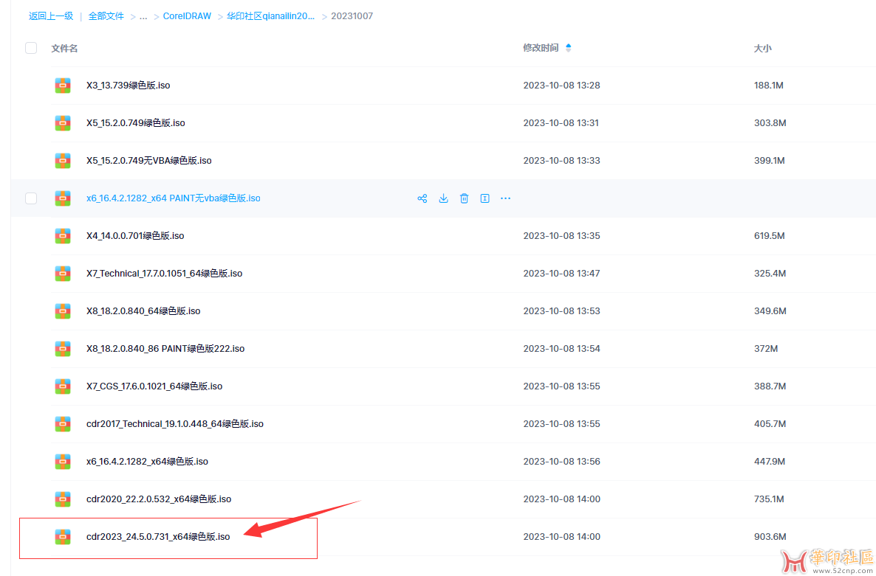This screenshot has height=576, width=876.
Task: Click the date 2023-10-08 13:47
Action: [x=561, y=274]
